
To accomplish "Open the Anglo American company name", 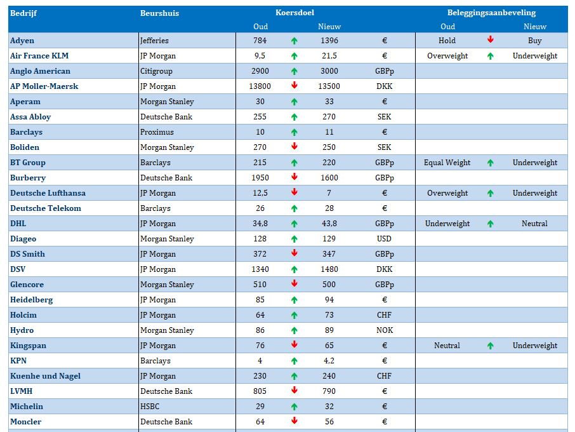I will tap(40, 71).
